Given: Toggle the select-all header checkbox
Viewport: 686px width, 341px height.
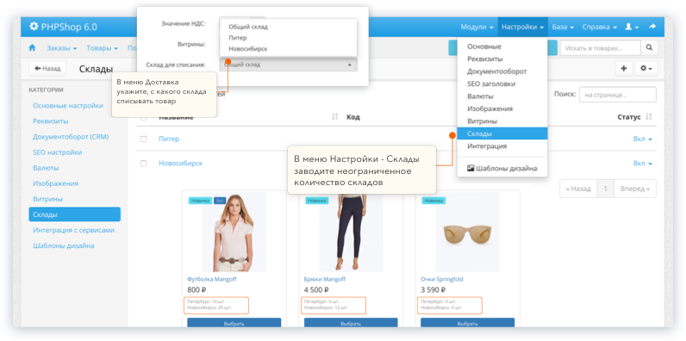Looking at the screenshot, I should tap(143, 118).
